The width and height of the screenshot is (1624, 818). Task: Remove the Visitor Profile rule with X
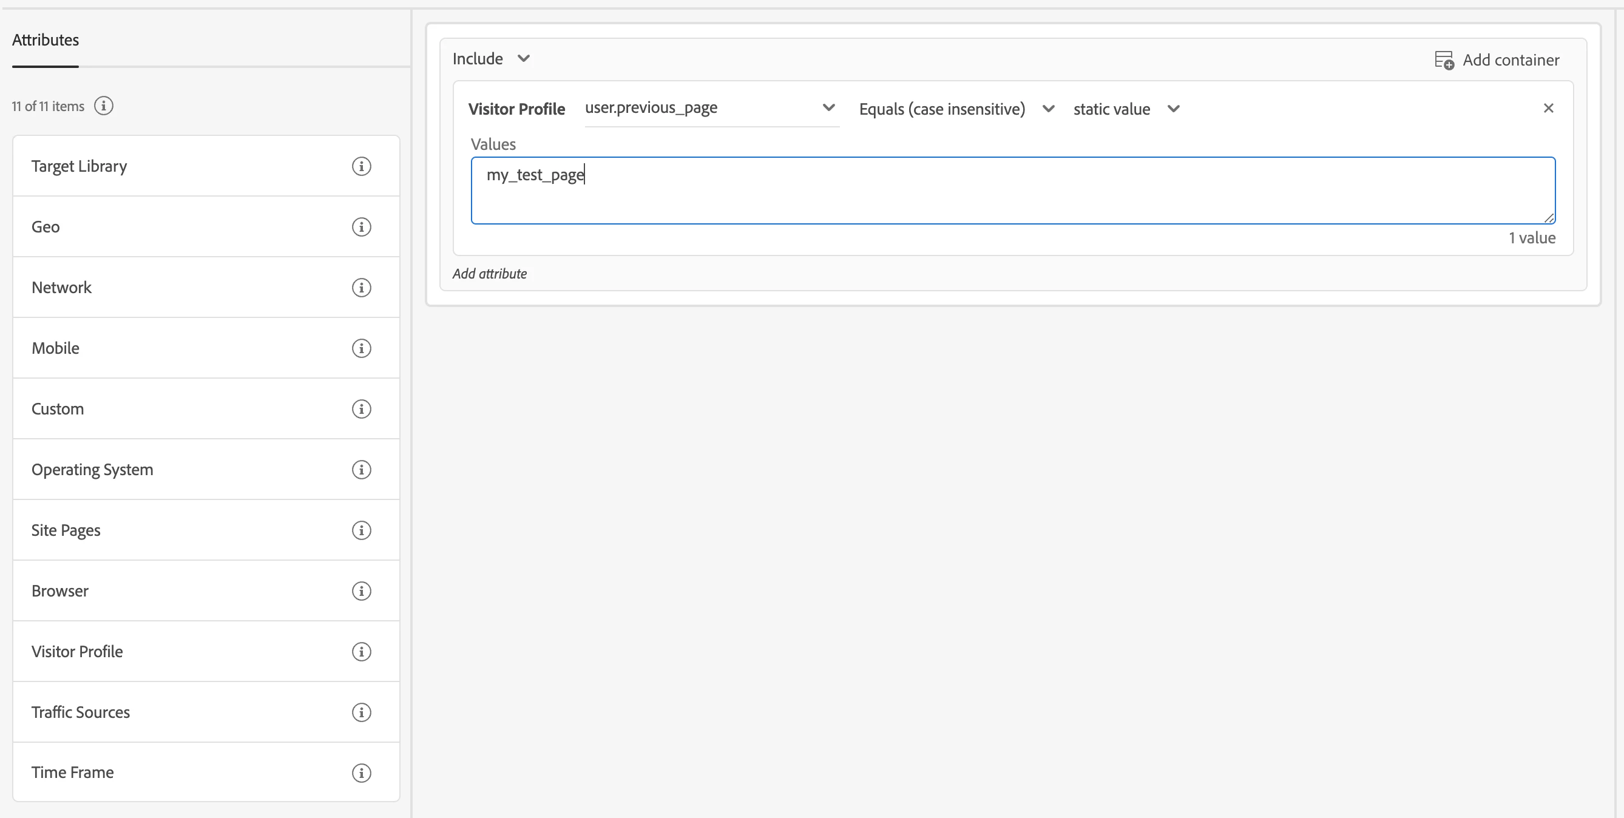pos(1548,109)
